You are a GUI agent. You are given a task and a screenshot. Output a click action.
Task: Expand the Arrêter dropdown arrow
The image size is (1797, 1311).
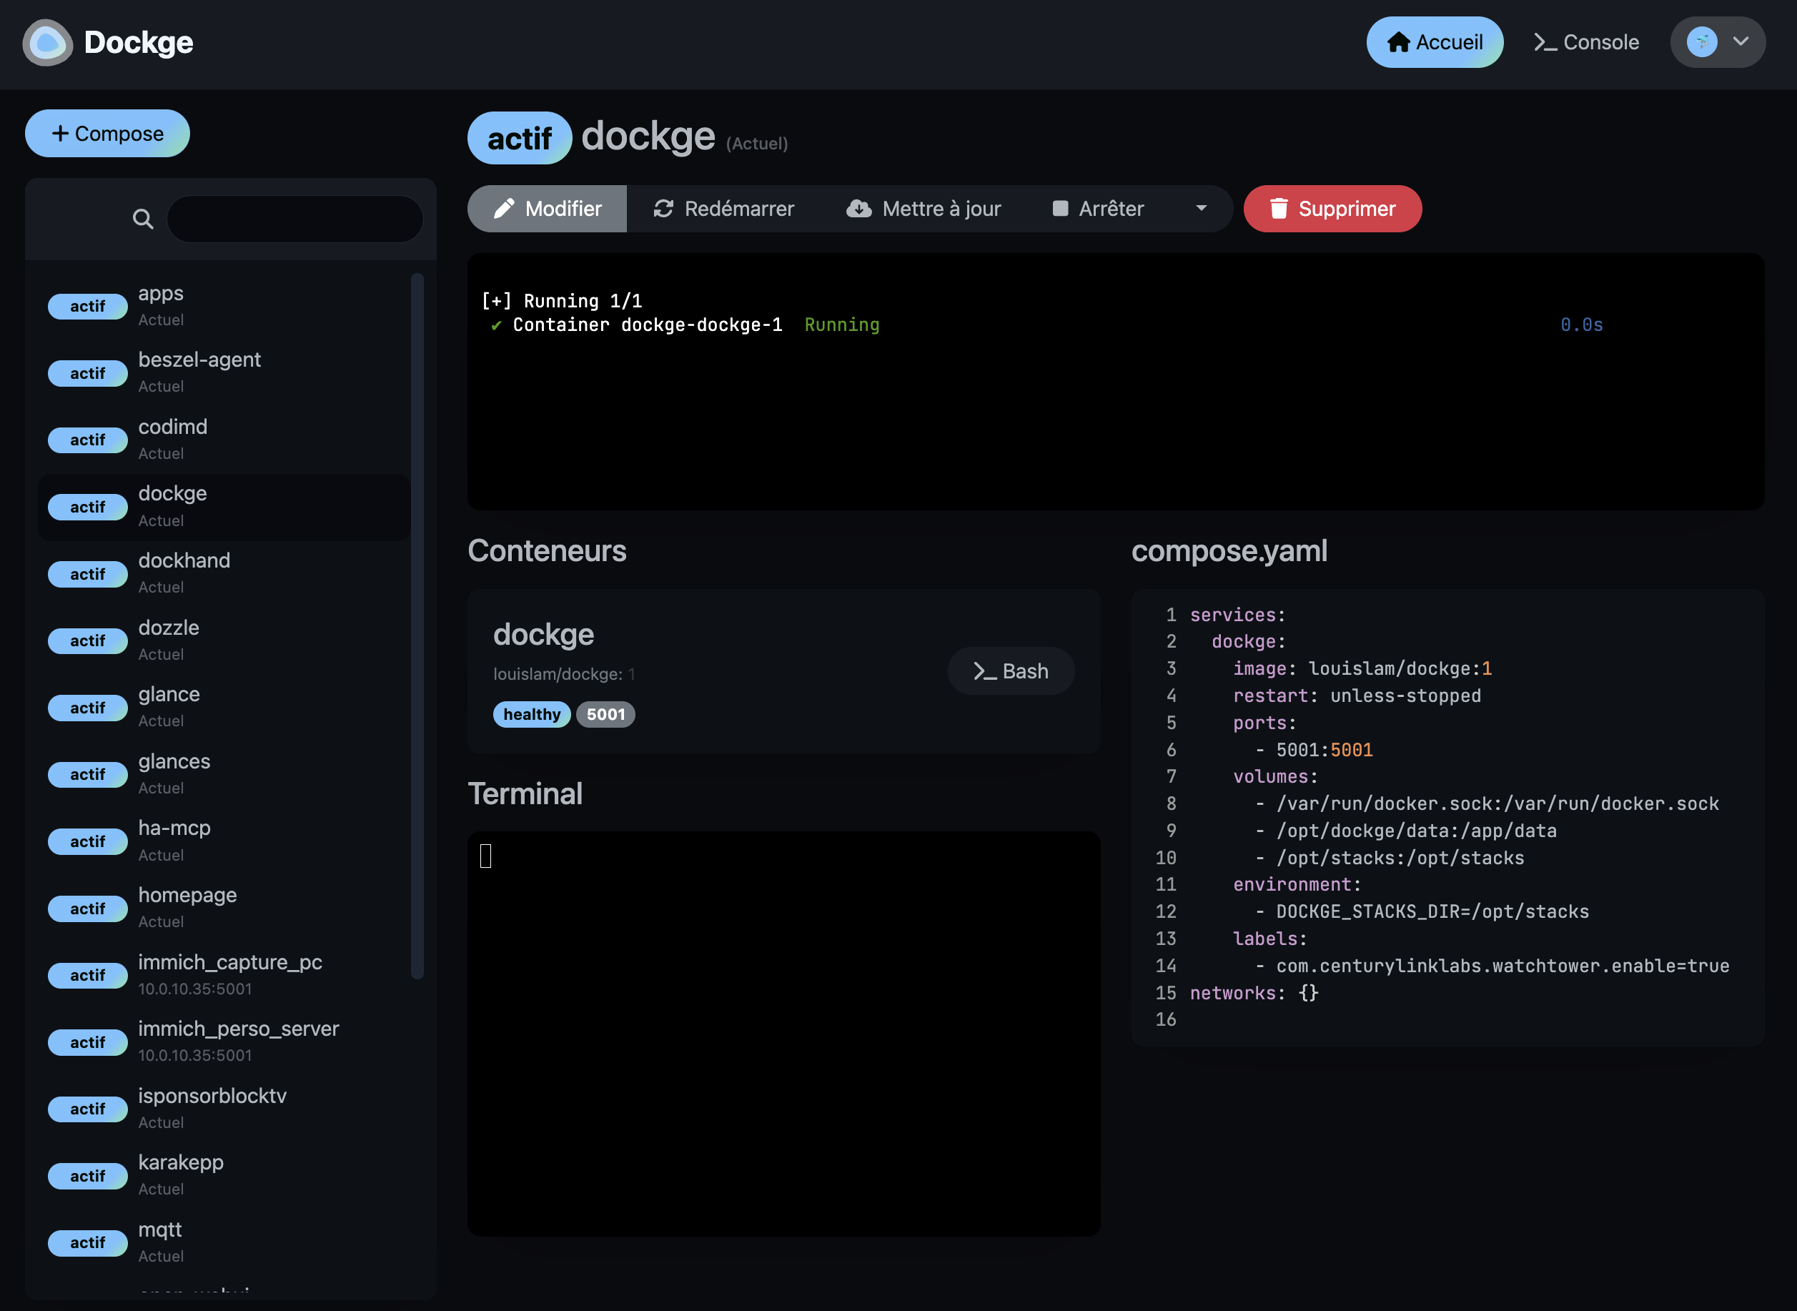pos(1200,208)
